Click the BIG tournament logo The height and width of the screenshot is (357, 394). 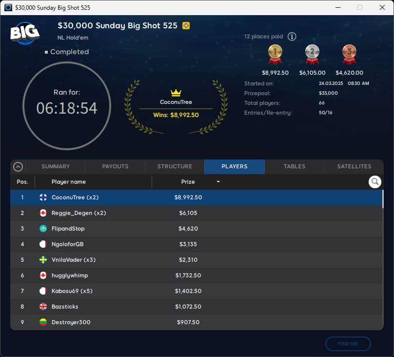pos(25,33)
